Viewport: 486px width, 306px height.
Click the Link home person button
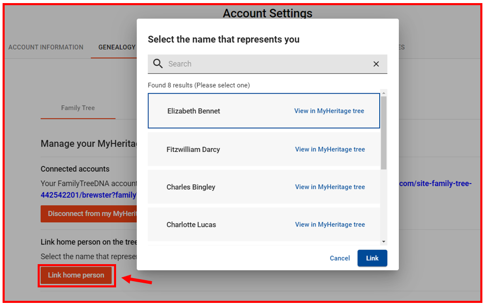(76, 275)
